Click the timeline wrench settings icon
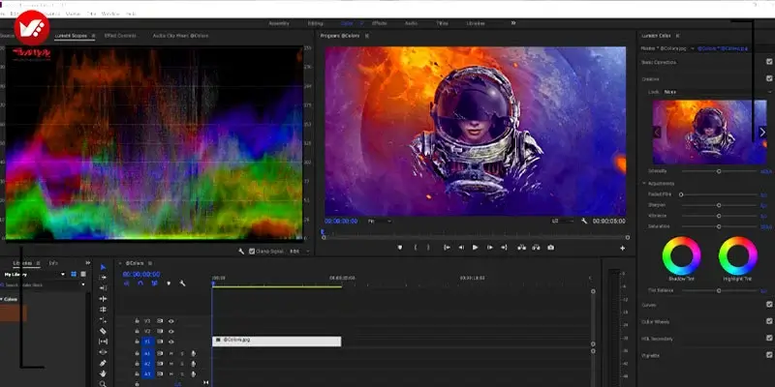Screen dimensions: 775x387 click(x=182, y=283)
